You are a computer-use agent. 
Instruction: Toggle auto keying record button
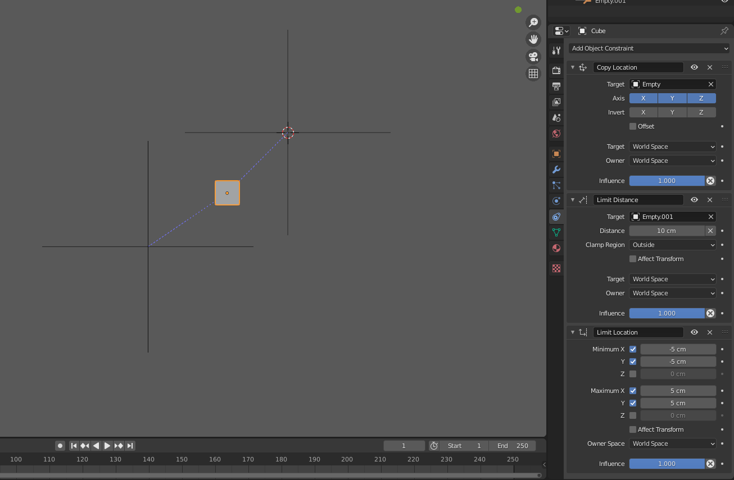[x=60, y=446]
